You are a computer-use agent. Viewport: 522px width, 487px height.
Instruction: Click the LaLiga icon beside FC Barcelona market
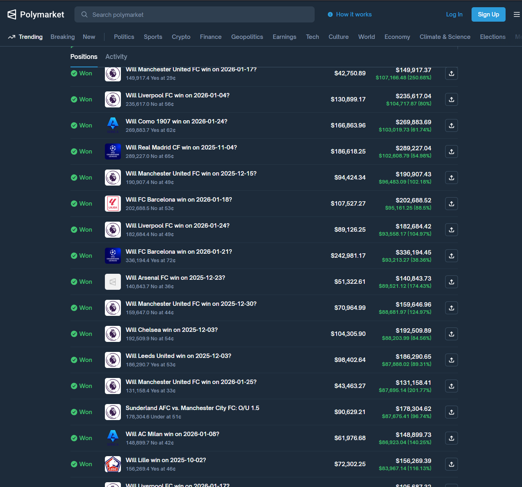(x=113, y=204)
